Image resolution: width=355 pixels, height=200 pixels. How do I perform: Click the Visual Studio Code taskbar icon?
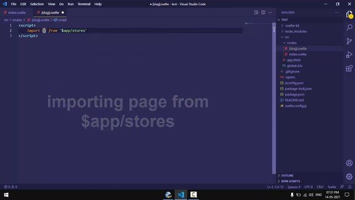click(x=181, y=195)
